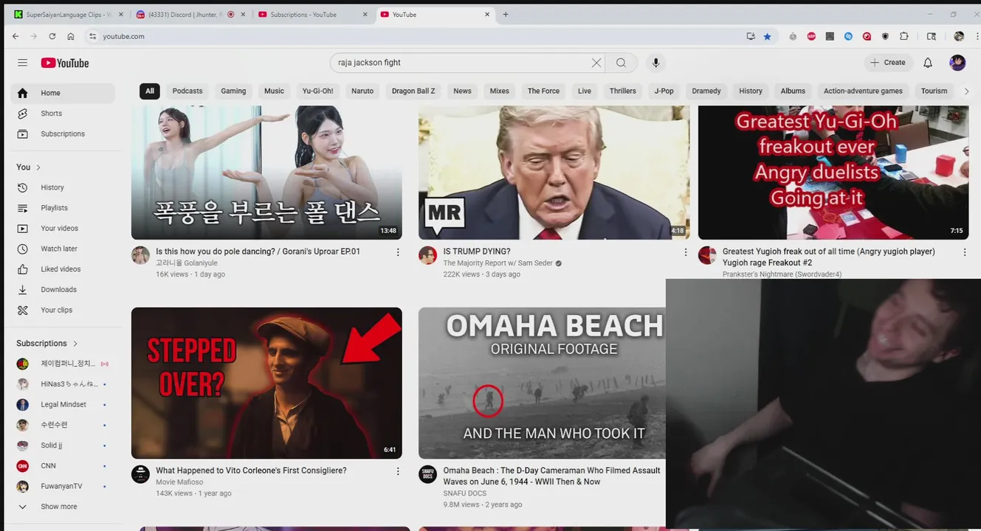
Task: Click the YouTube logo
Action: [x=65, y=63]
